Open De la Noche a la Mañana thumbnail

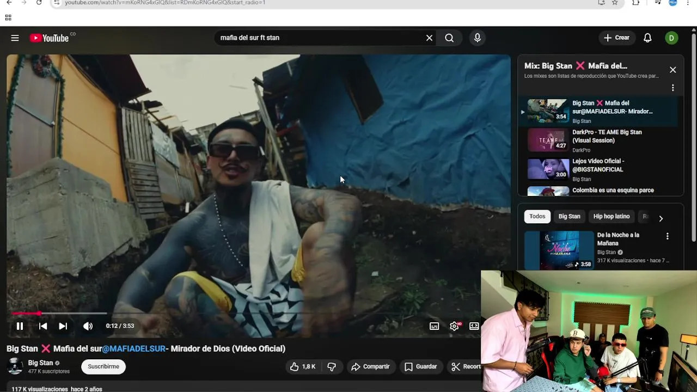[x=559, y=250]
